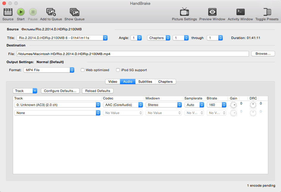The image size is (281, 192).
Task: Open the Source clapperboard icon
Action: coord(8,12)
